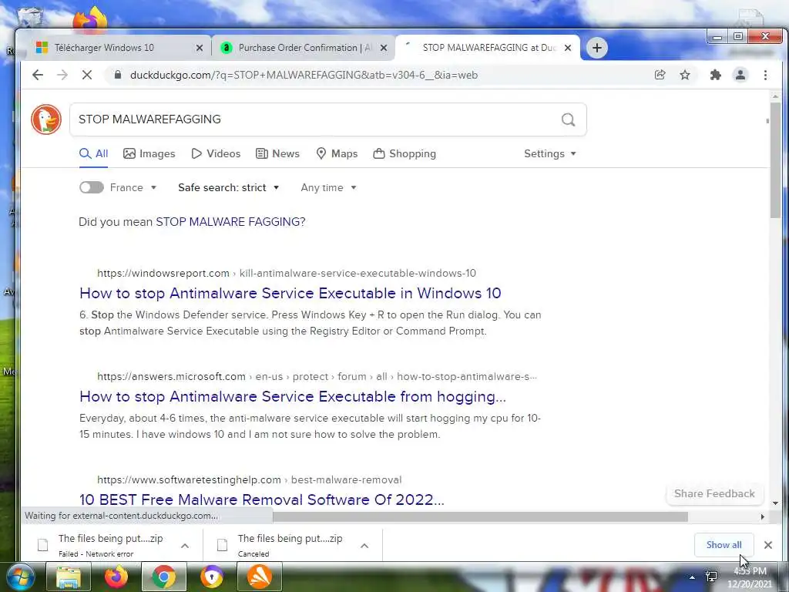
Task: Select the All results tab
Action: coord(93,153)
